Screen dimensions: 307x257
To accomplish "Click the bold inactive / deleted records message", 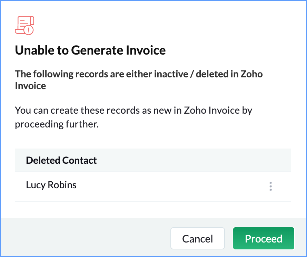I will click(x=139, y=80).
